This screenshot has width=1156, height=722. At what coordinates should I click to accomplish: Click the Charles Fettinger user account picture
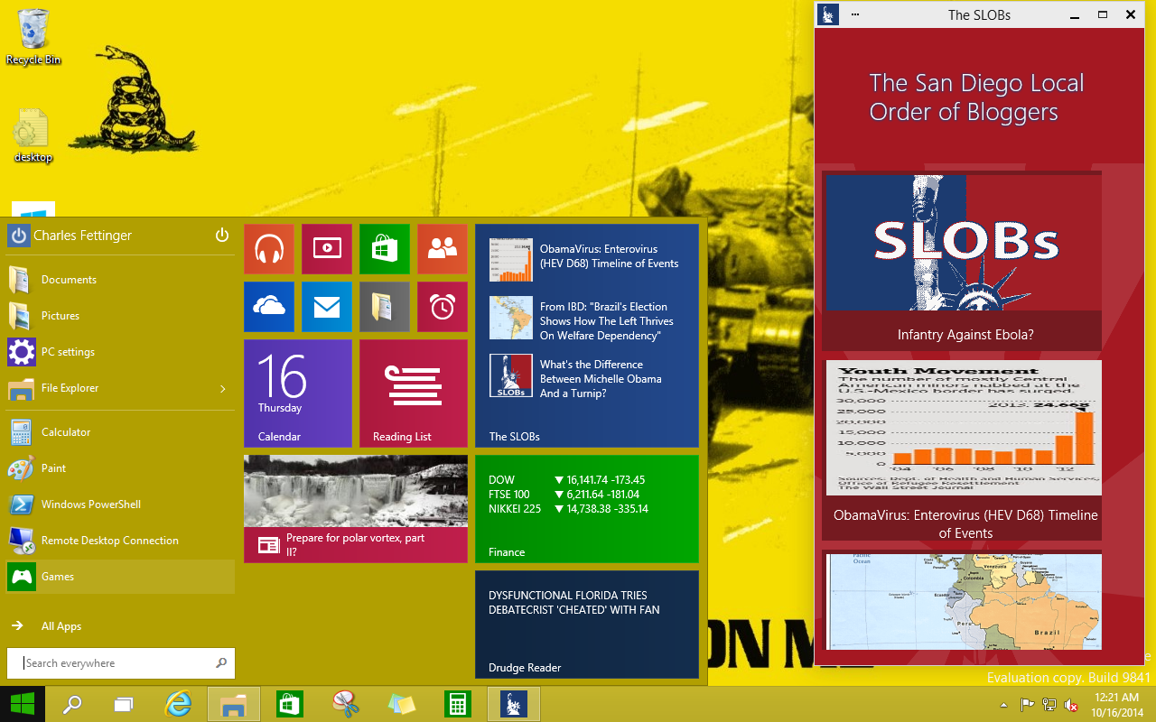[x=19, y=236]
